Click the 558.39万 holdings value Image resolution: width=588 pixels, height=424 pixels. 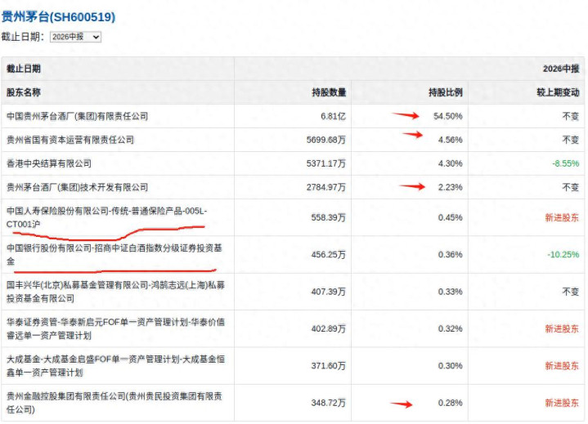click(x=328, y=217)
